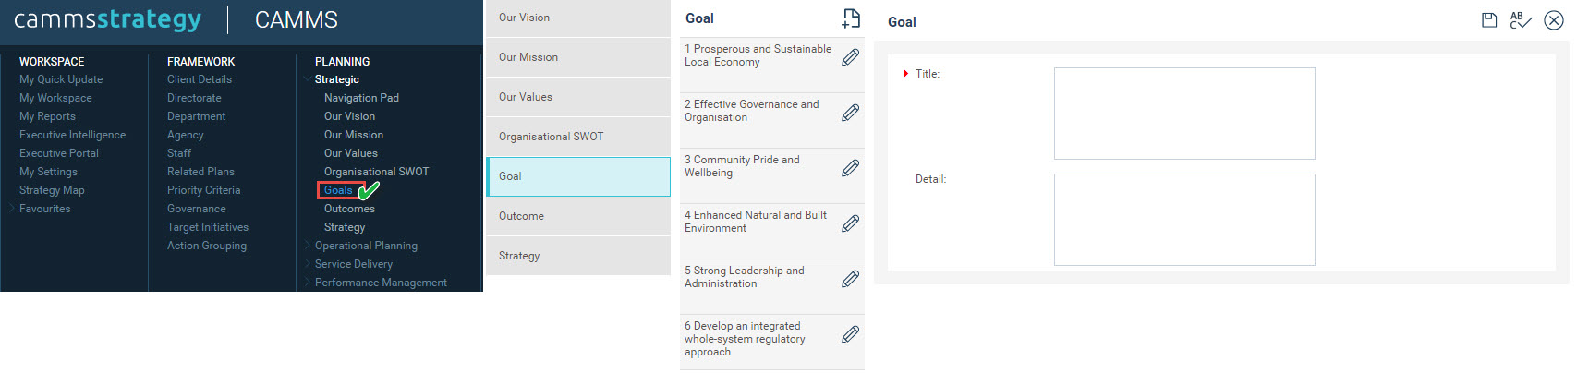Select the Goal tab in the side list
The image size is (1577, 373).
coord(578,176)
